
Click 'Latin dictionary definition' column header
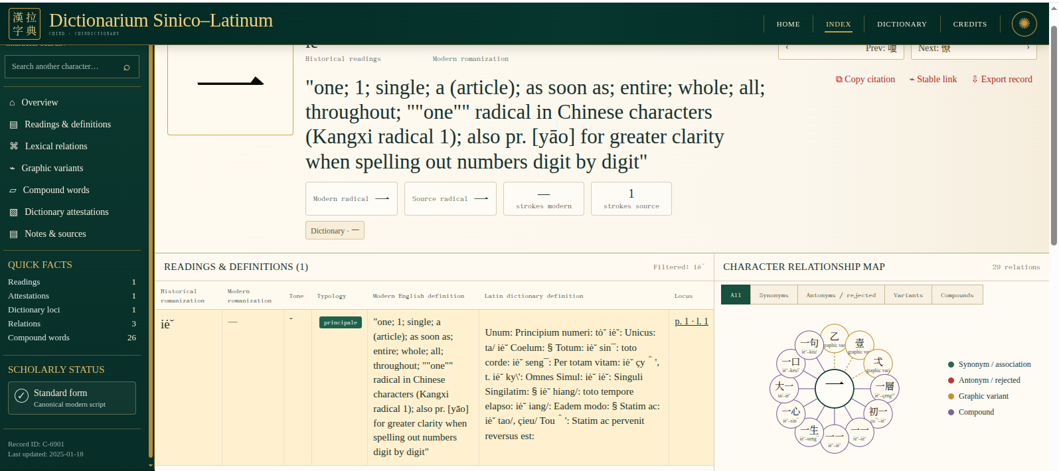[534, 296]
